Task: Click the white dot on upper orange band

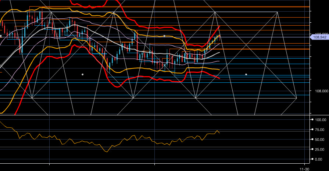Action: 164,36
